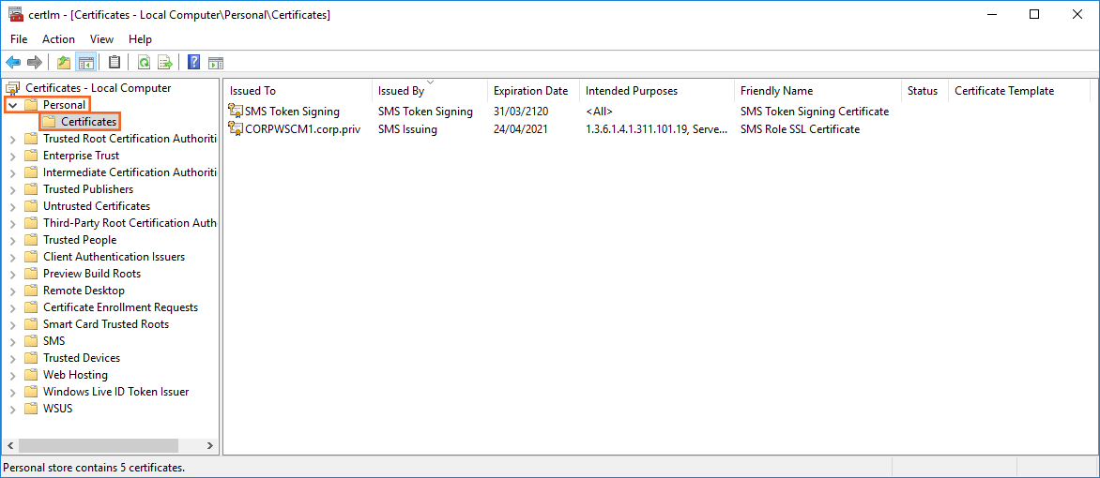1100x478 pixels.
Task: Select the Web Hosting folder
Action: [x=75, y=375]
